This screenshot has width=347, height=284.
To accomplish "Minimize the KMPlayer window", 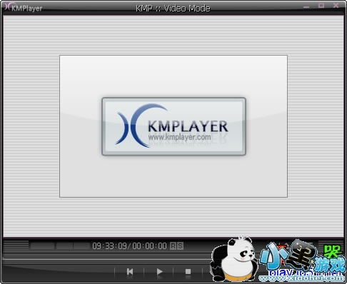I will [306, 7].
